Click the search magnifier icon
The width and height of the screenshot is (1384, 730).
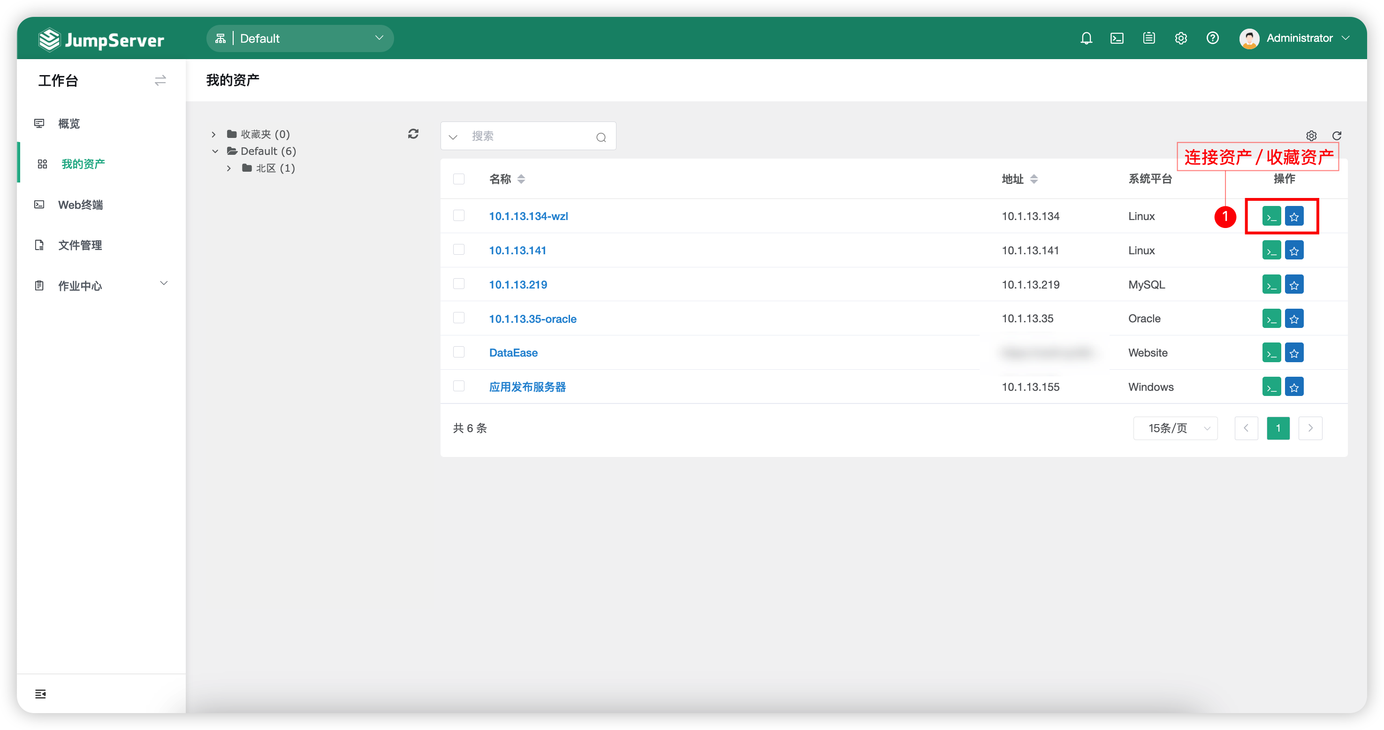tap(601, 137)
